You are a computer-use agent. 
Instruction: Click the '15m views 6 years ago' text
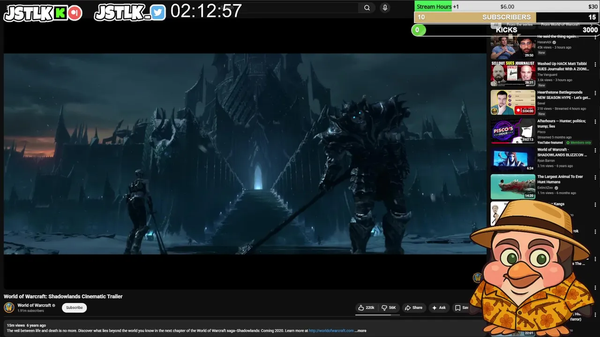click(26, 325)
